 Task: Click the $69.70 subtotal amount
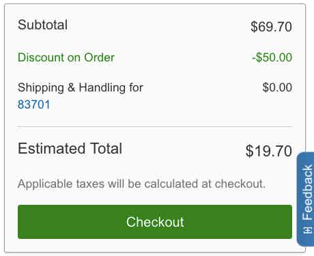(x=271, y=27)
